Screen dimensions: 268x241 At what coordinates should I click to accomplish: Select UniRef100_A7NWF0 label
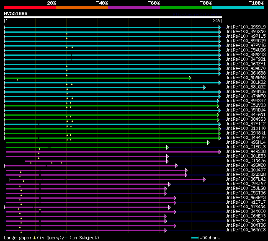[x=245, y=96]
